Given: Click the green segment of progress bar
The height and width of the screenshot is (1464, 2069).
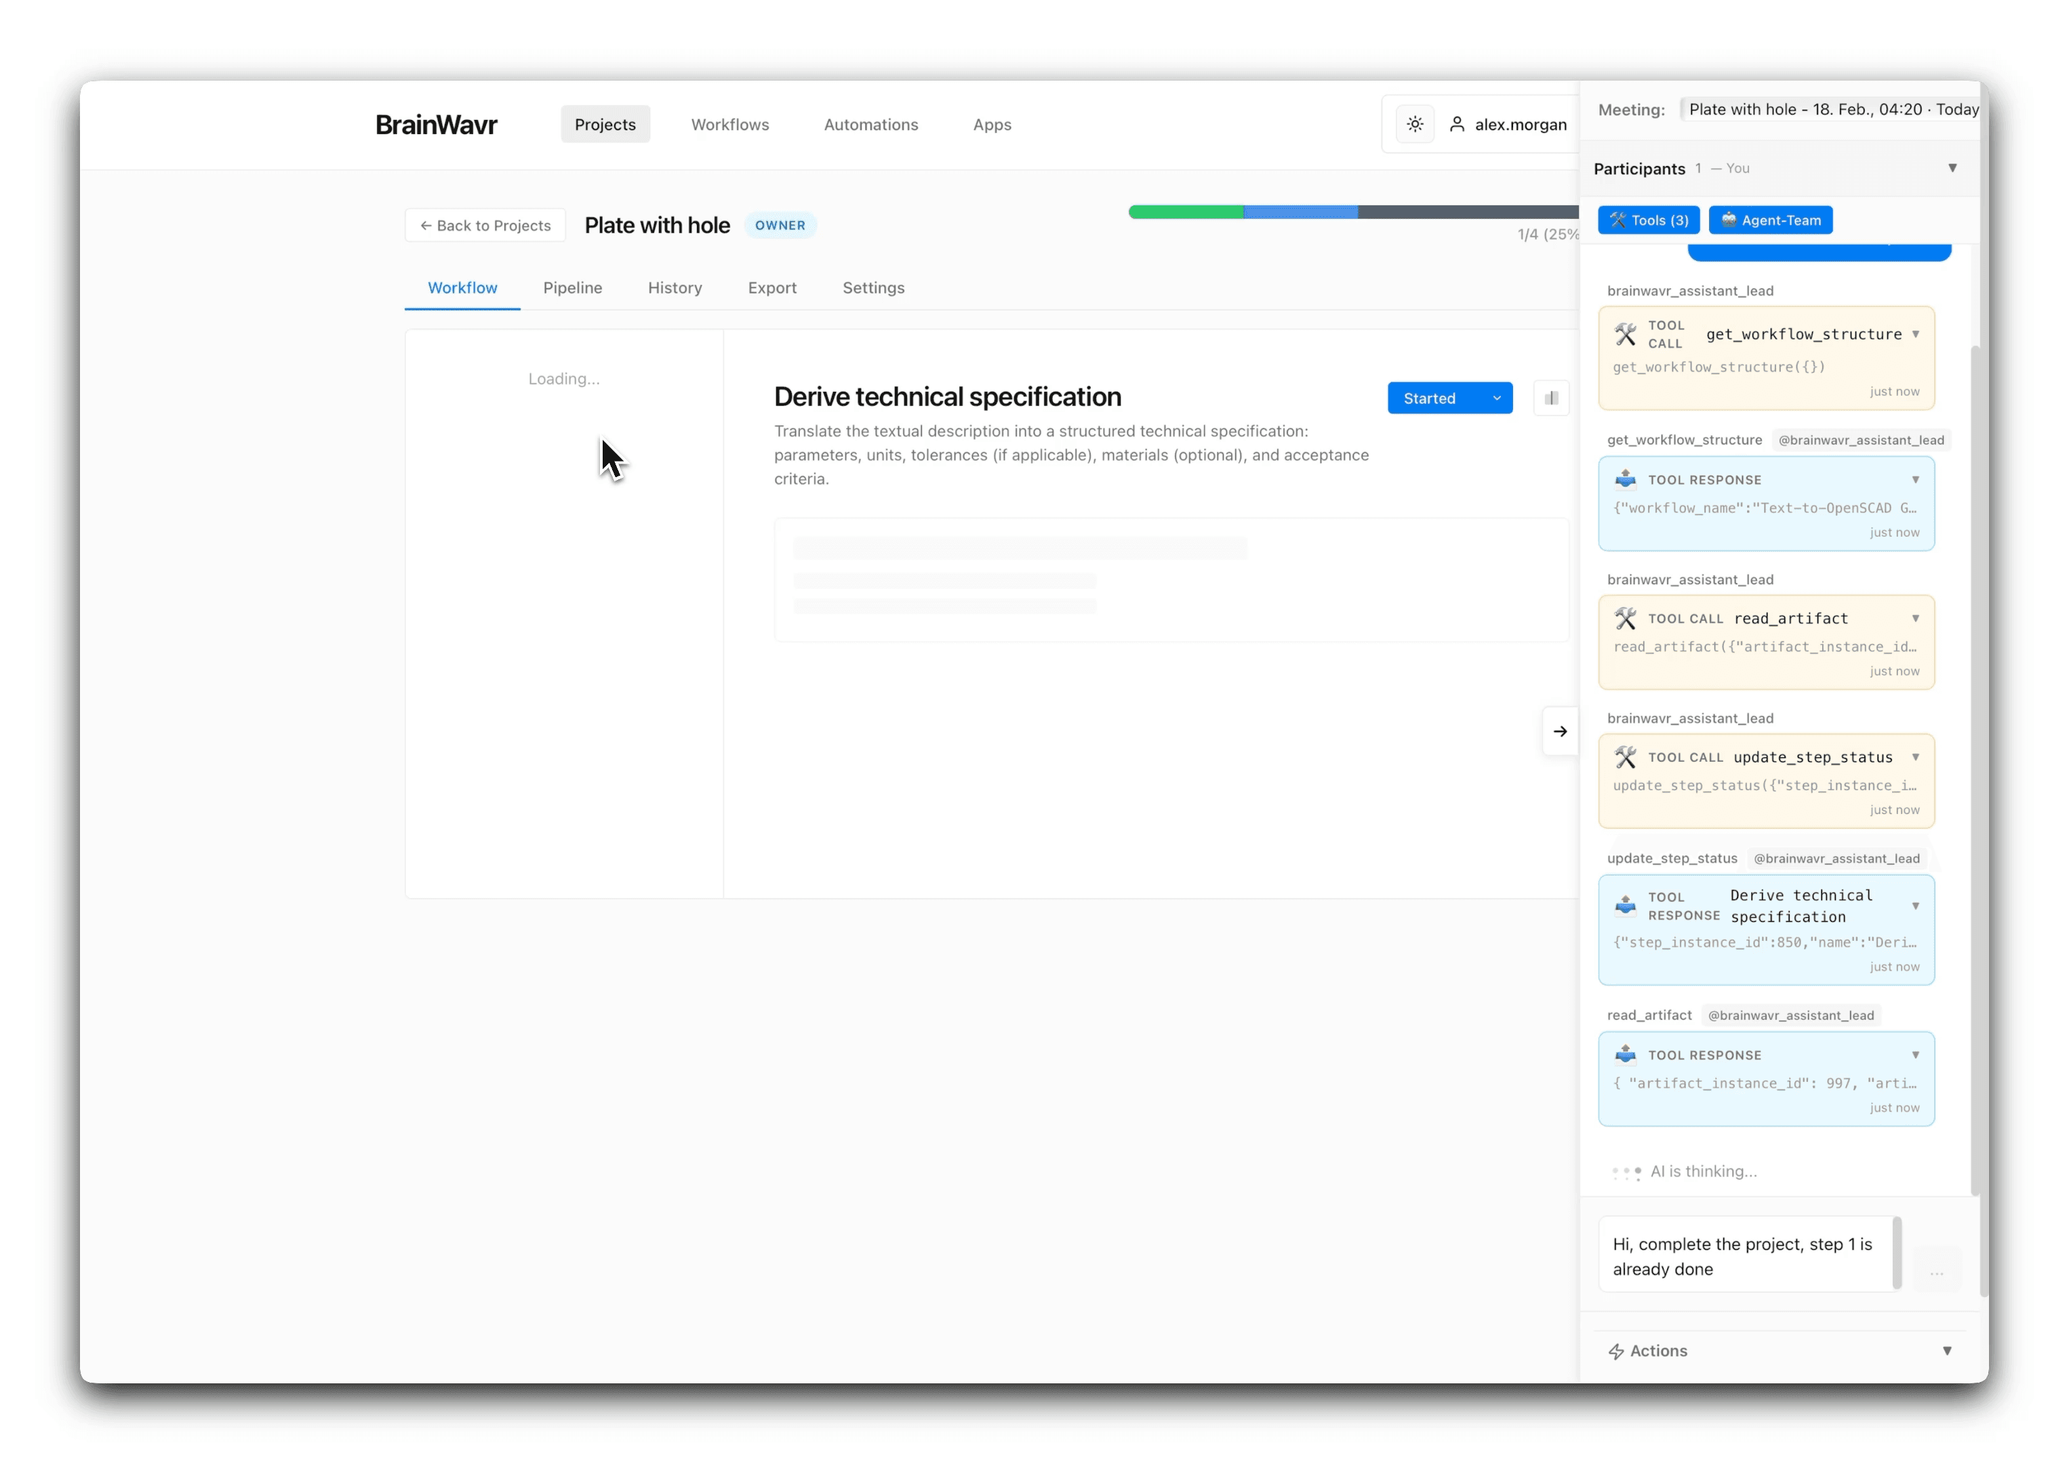Looking at the screenshot, I should coord(1186,212).
